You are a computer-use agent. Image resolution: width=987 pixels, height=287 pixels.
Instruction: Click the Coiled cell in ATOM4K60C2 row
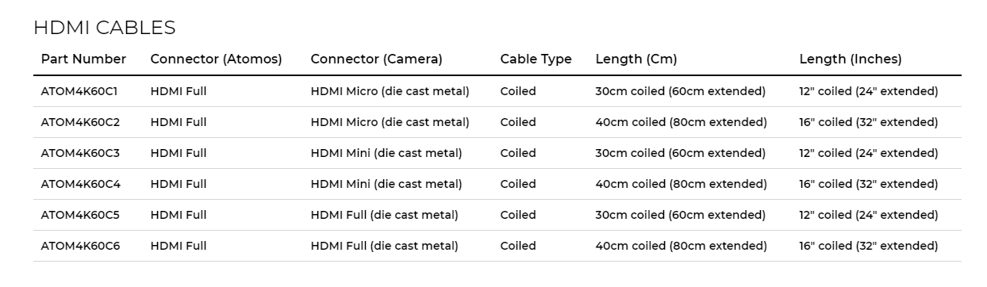tap(518, 122)
